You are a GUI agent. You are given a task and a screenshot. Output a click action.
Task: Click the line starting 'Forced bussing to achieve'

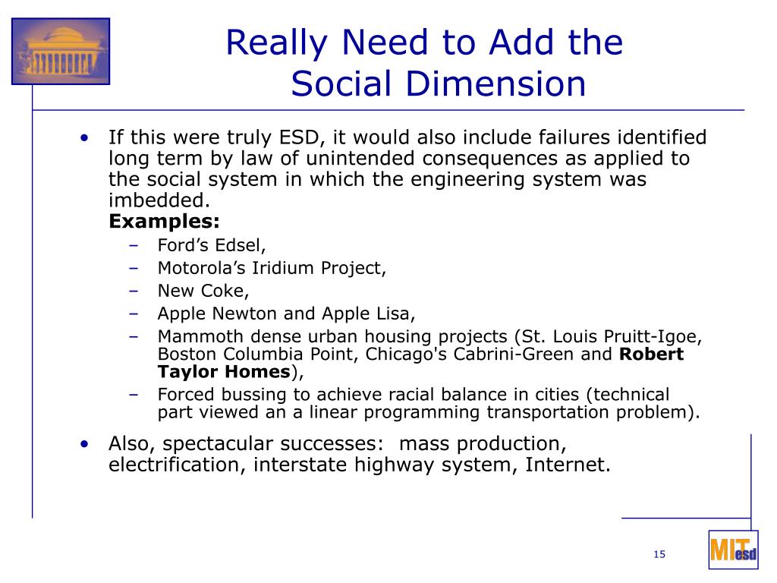click(414, 394)
